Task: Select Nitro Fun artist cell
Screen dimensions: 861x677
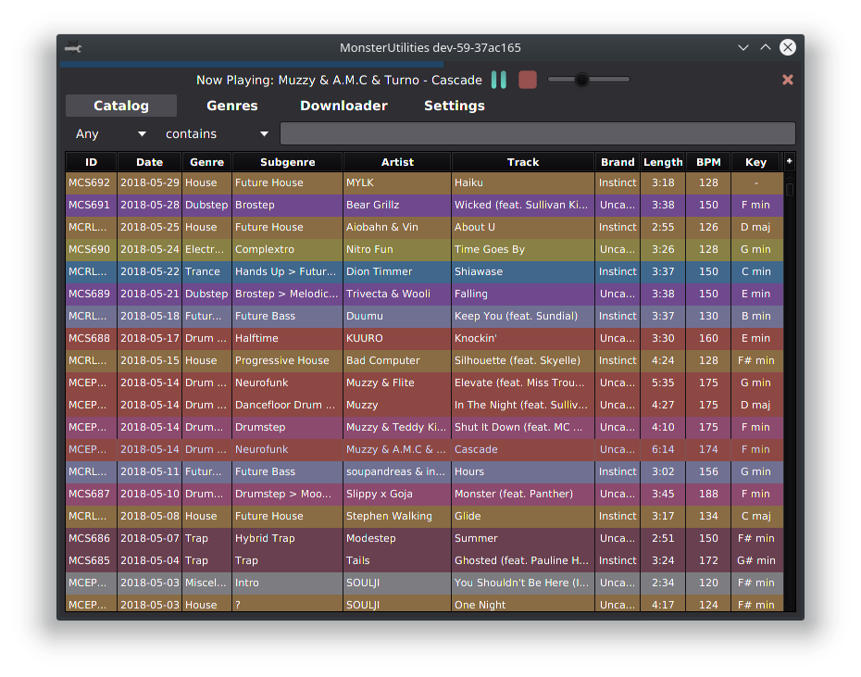Action: pyautogui.click(x=396, y=249)
